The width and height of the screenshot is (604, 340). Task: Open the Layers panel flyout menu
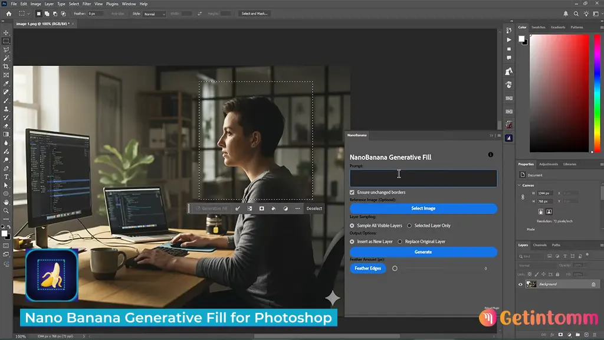pos(602,245)
